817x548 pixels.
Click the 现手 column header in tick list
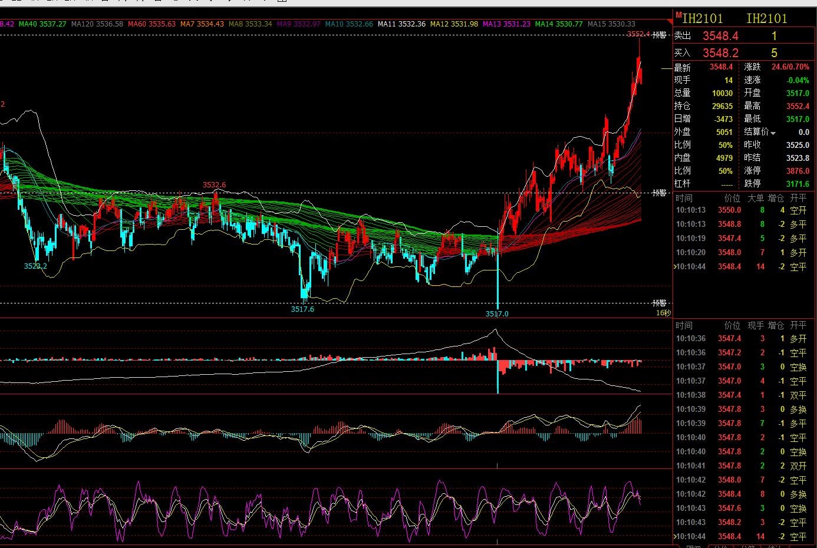point(756,326)
